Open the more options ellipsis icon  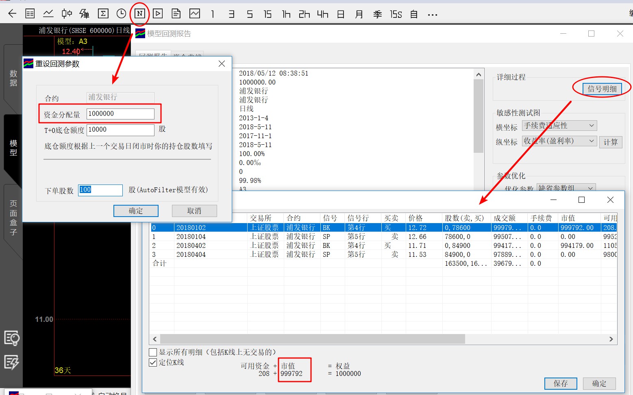click(432, 15)
